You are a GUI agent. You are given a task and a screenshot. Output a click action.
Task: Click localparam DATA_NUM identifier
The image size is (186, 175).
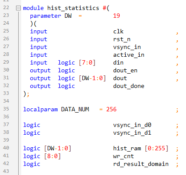pos(75,110)
